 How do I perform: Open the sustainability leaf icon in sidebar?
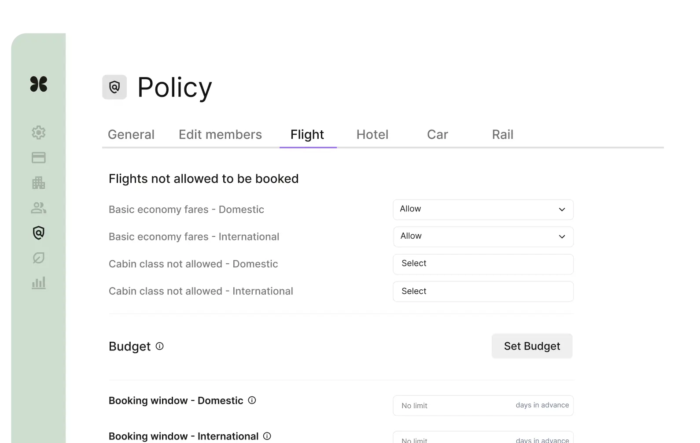pos(39,258)
